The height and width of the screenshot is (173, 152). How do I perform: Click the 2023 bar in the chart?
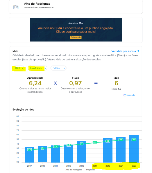(x=134, y=149)
